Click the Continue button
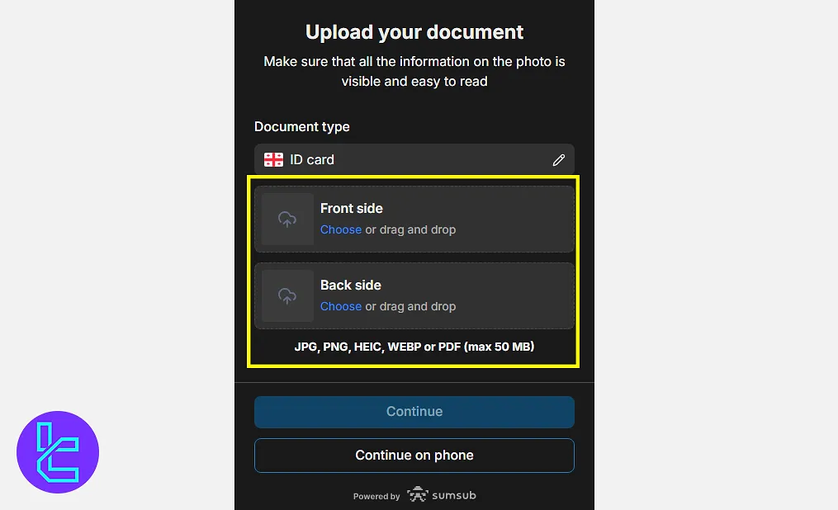Image resolution: width=838 pixels, height=510 pixels. pos(414,412)
